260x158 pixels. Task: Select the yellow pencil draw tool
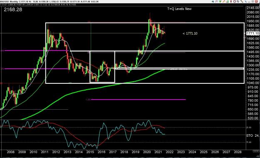[224, 2]
